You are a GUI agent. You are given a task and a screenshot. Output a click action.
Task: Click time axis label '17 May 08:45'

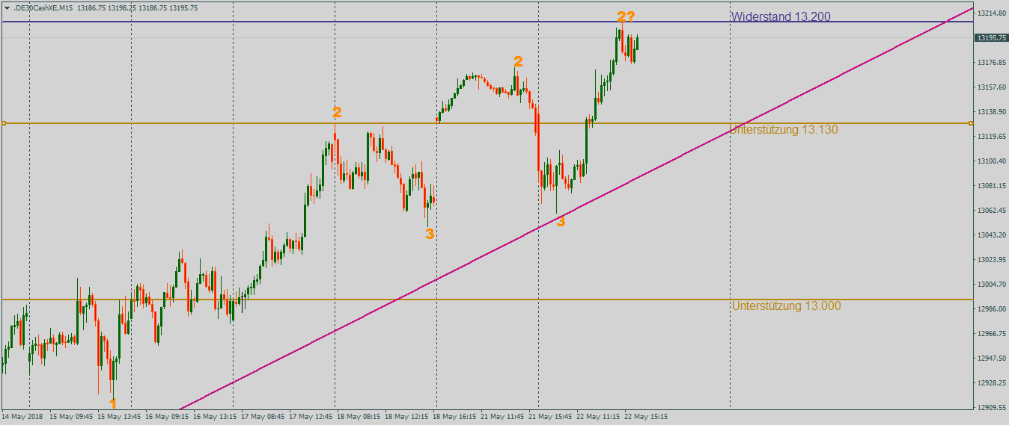click(x=263, y=417)
